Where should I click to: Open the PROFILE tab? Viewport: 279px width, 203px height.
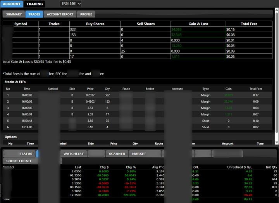tap(86, 14)
